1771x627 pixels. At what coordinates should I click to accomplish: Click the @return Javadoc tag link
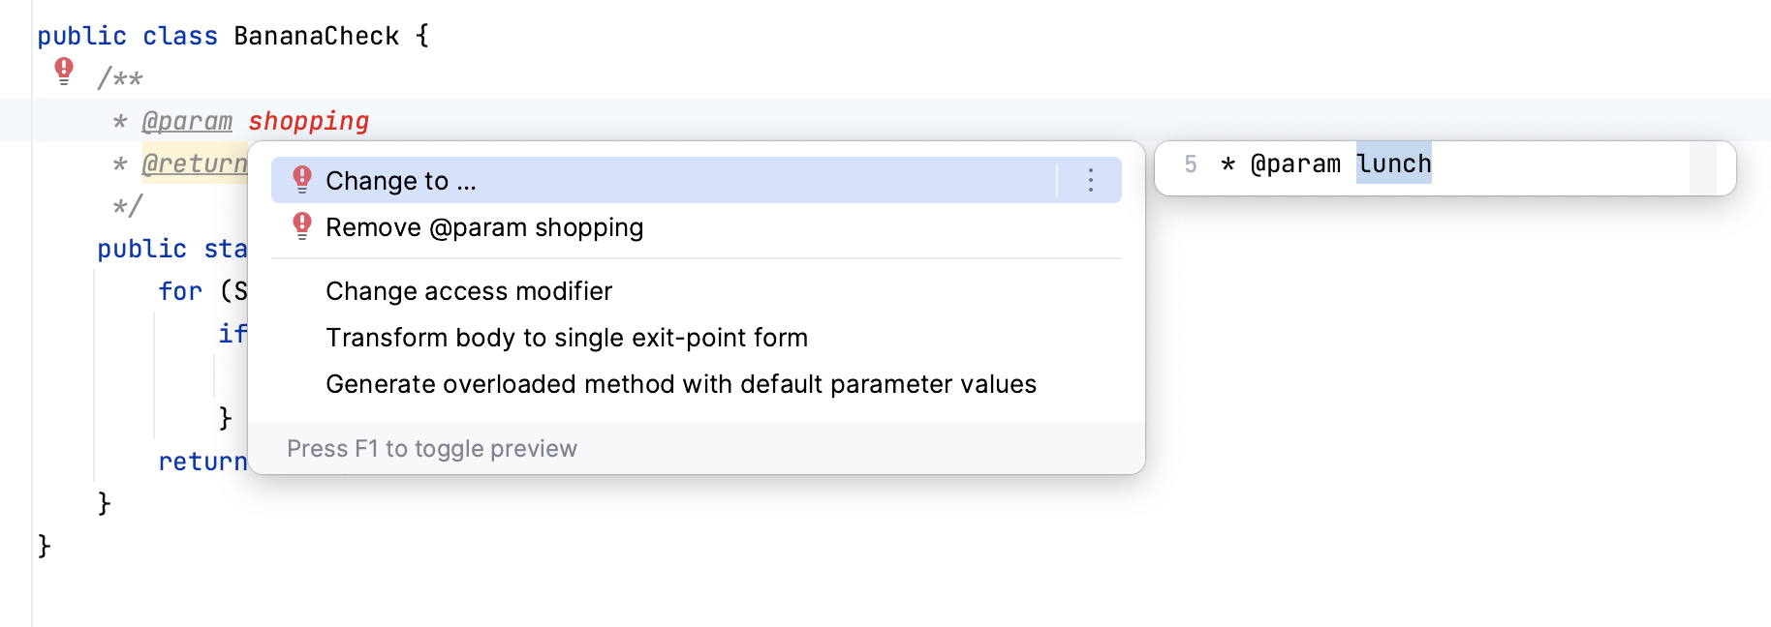(192, 164)
